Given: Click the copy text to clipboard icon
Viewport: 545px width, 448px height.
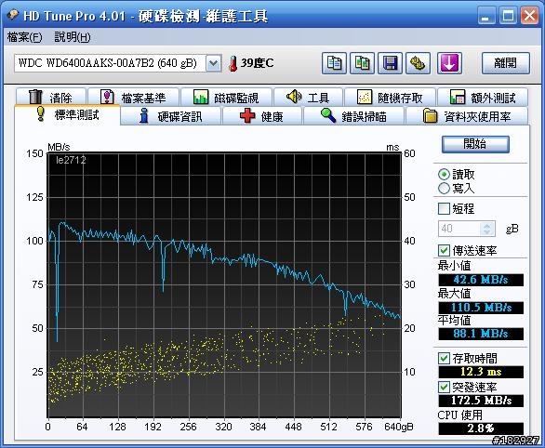Looking at the screenshot, I should coord(334,63).
